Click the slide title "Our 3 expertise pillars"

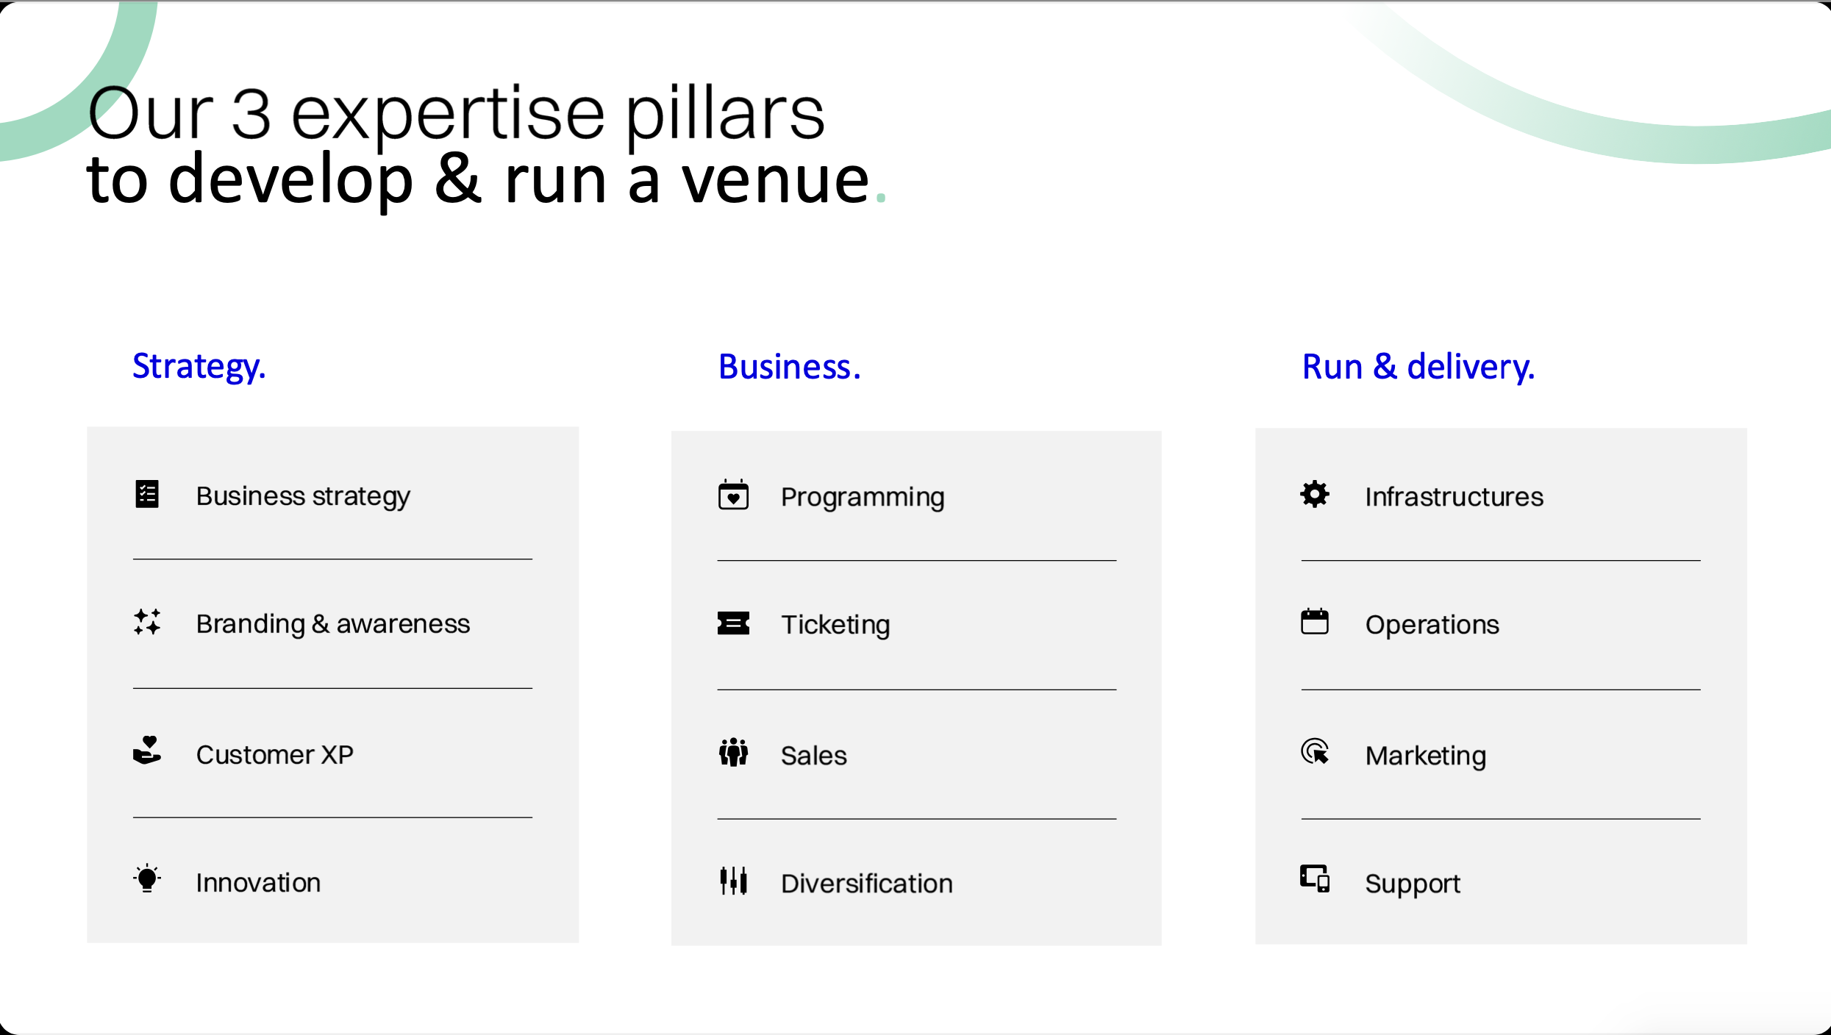(456, 113)
